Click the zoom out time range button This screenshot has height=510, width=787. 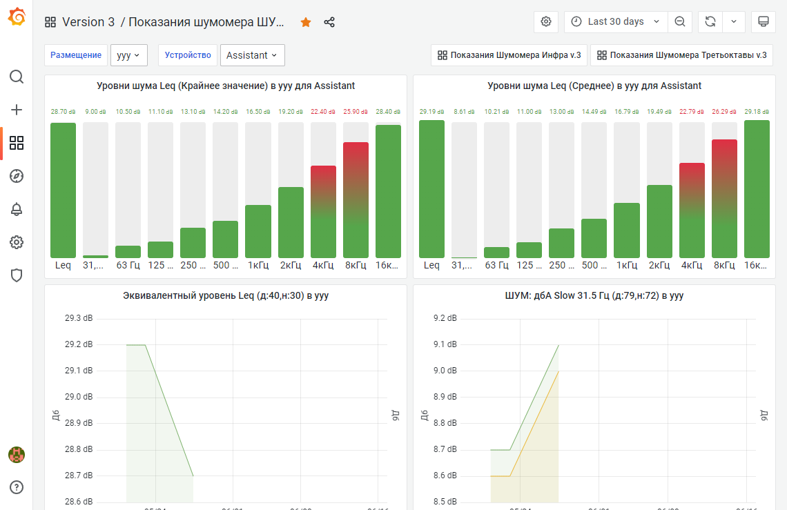[x=680, y=22]
